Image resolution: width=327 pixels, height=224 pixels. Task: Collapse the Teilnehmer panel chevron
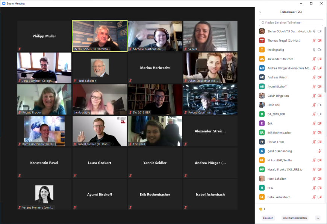pos(260,12)
